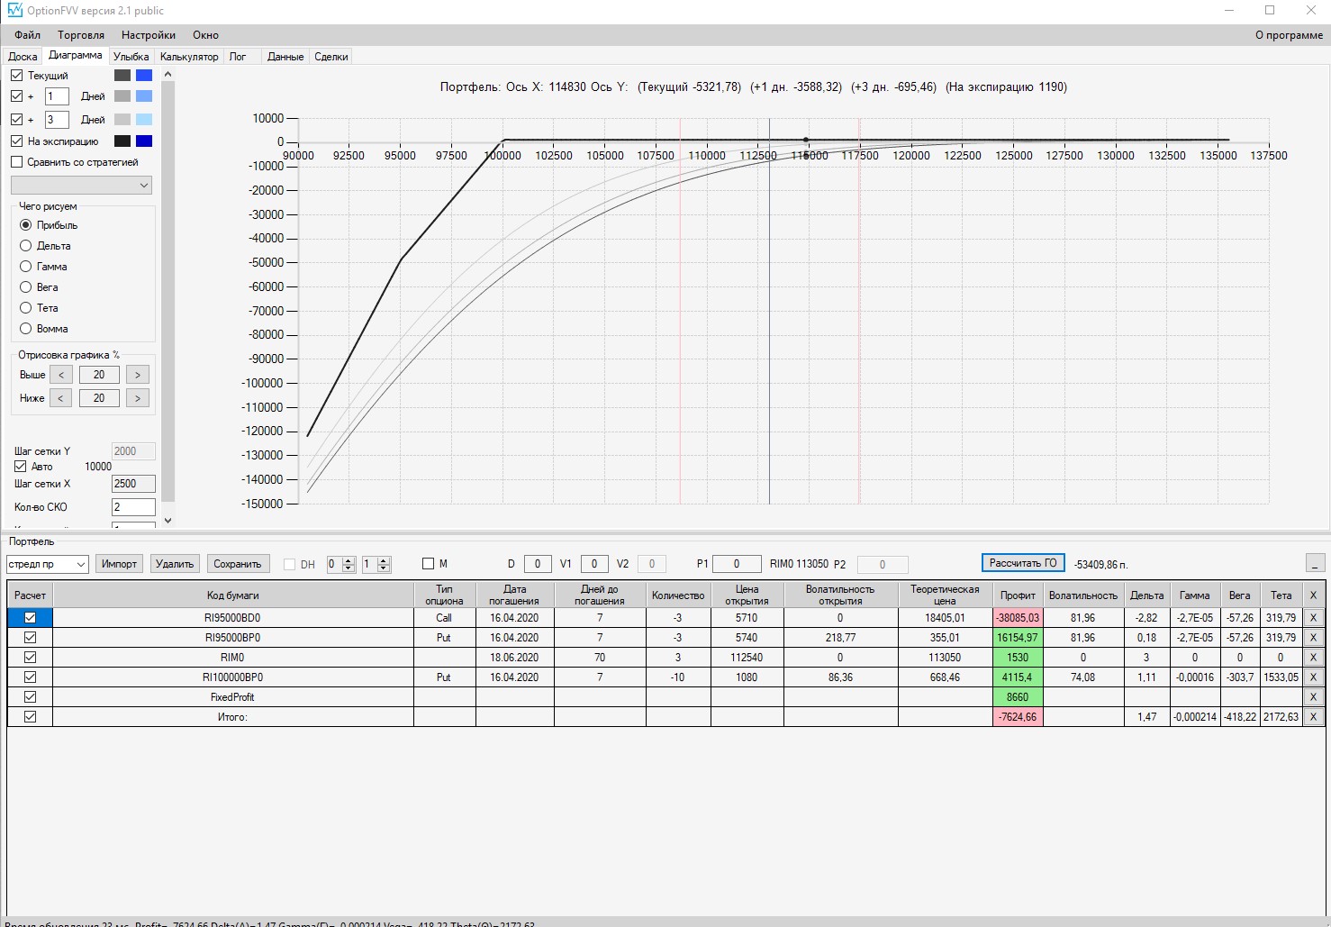Open the стредл пр portfolio dropdown
This screenshot has width=1331, height=927.
pos(47,564)
